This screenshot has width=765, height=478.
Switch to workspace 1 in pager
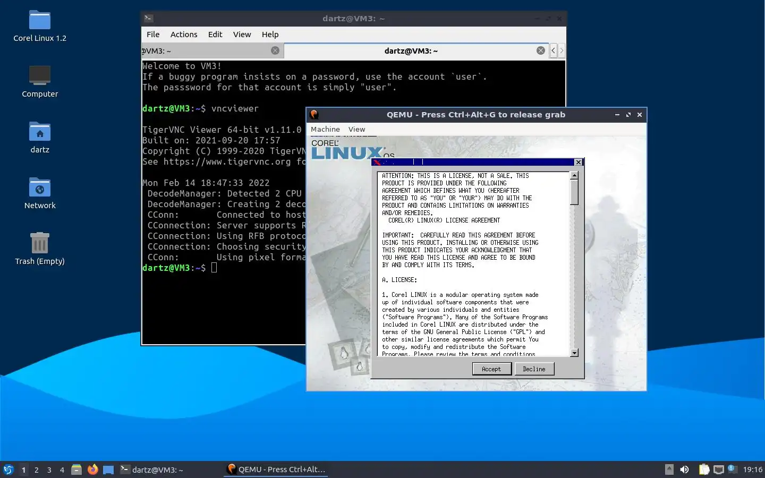click(x=23, y=470)
